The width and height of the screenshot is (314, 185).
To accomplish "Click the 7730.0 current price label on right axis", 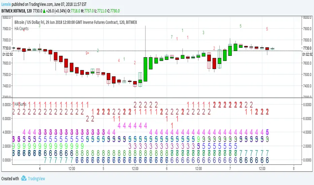I will pos(307,48).
